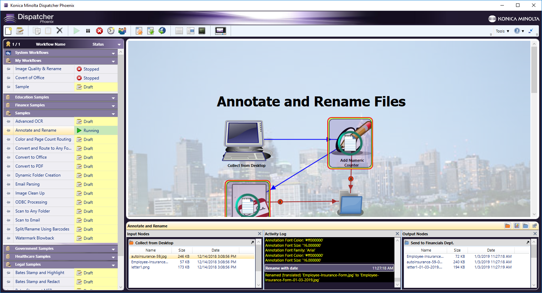This screenshot has width=542, height=293.
Task: Pause the workflow with the pause icon
Action: [x=88, y=31]
